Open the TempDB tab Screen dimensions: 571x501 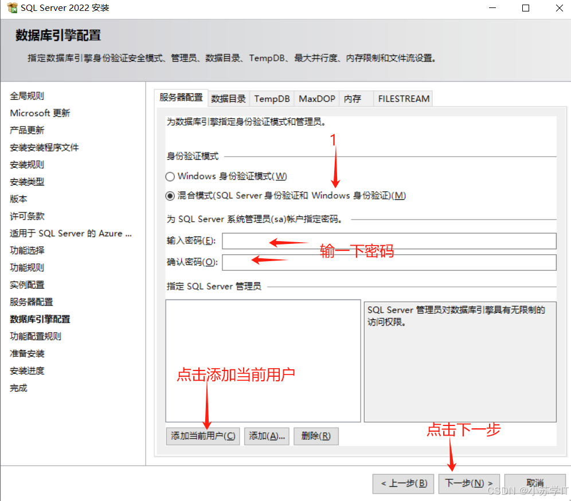pyautogui.click(x=272, y=99)
